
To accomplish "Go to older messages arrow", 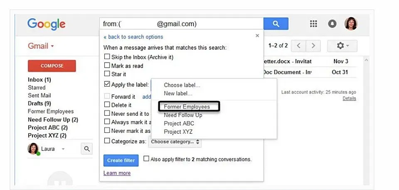I will (x=313, y=46).
